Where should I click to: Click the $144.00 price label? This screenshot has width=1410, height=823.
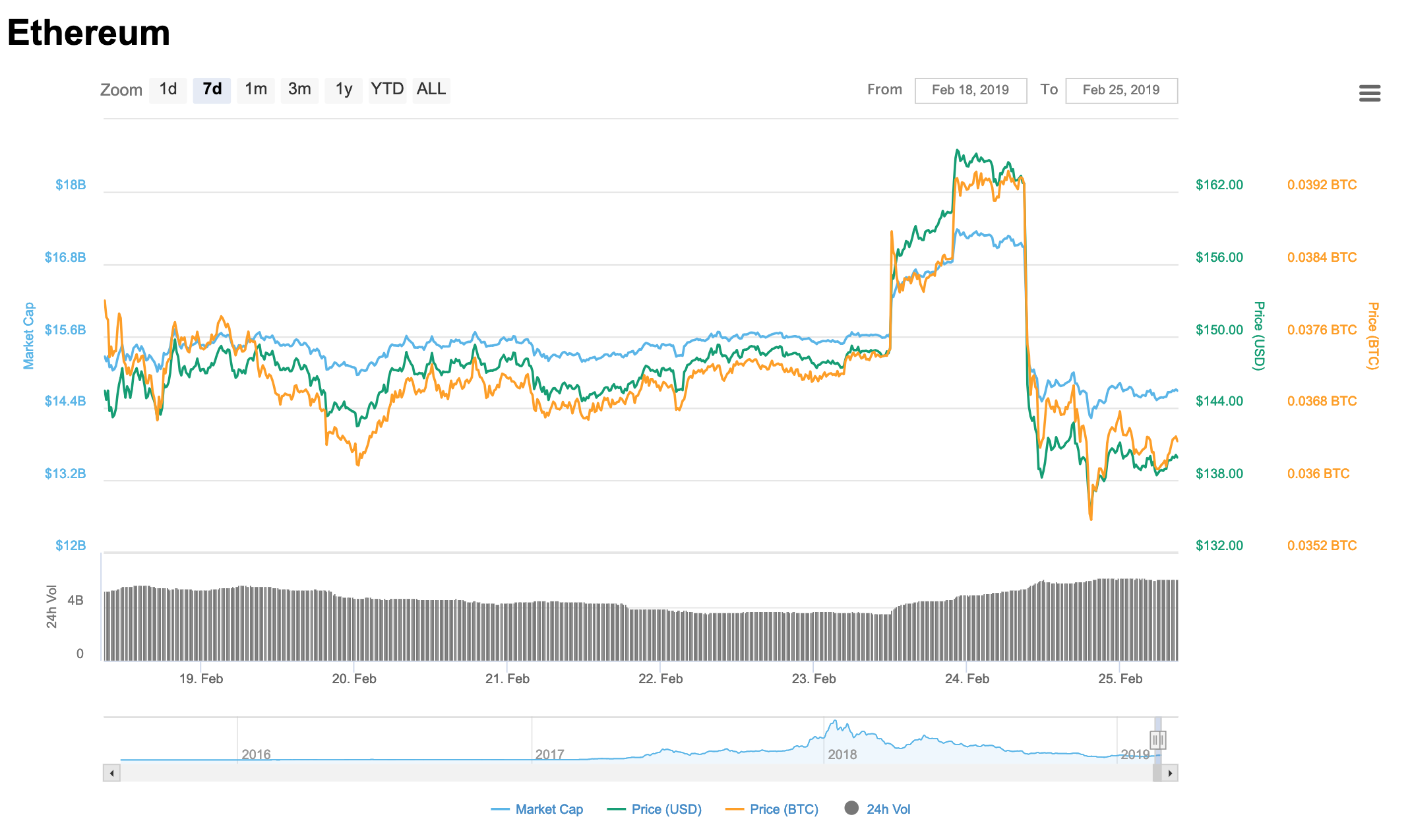[1219, 401]
